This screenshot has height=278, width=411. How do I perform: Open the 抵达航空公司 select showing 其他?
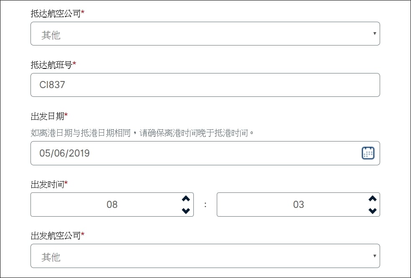[205, 33]
